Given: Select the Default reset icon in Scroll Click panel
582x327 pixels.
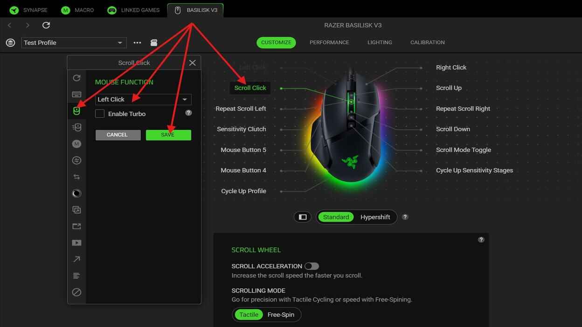Looking at the screenshot, I should point(76,78).
